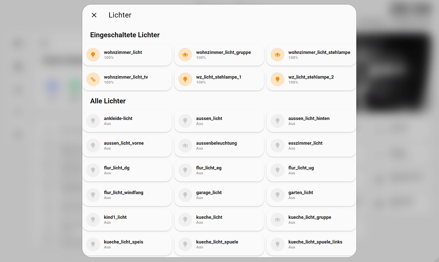Click the wohnzimmer_licht_tv light strip icon

[x=93, y=79]
